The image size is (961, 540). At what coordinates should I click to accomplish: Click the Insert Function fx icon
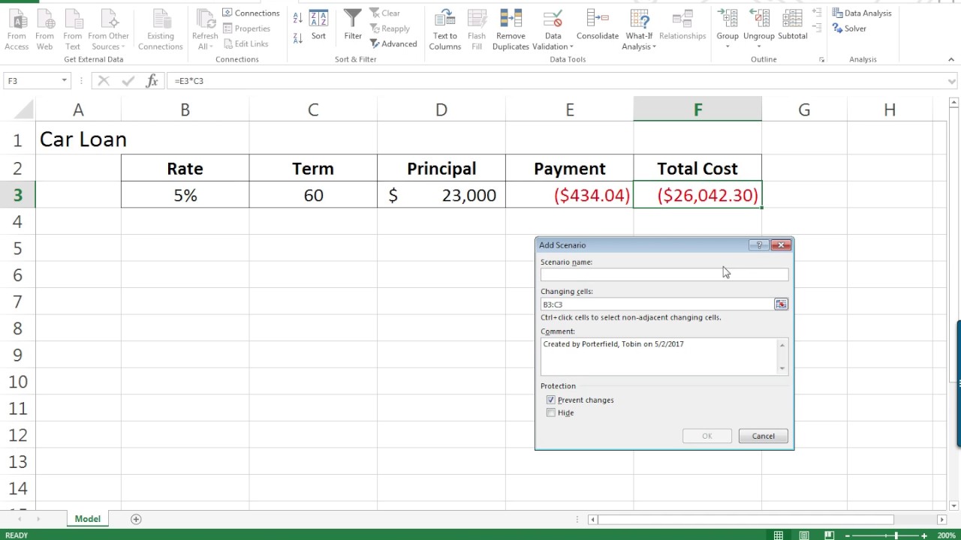152,80
